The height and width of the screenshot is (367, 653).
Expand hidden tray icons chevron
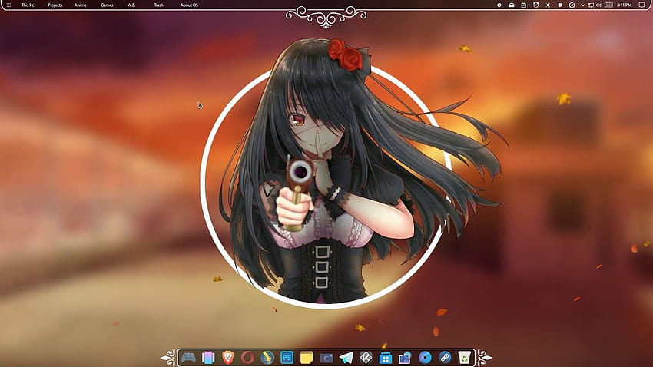tap(582, 5)
